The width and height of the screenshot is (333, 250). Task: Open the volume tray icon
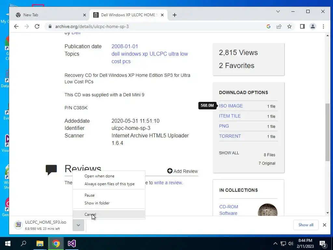291,243
